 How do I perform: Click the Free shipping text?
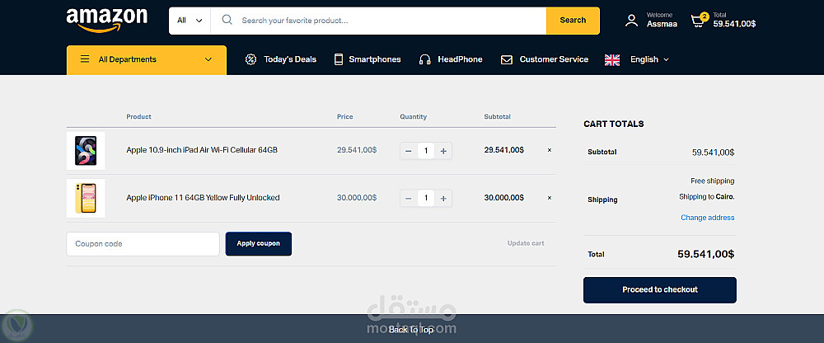[712, 181]
